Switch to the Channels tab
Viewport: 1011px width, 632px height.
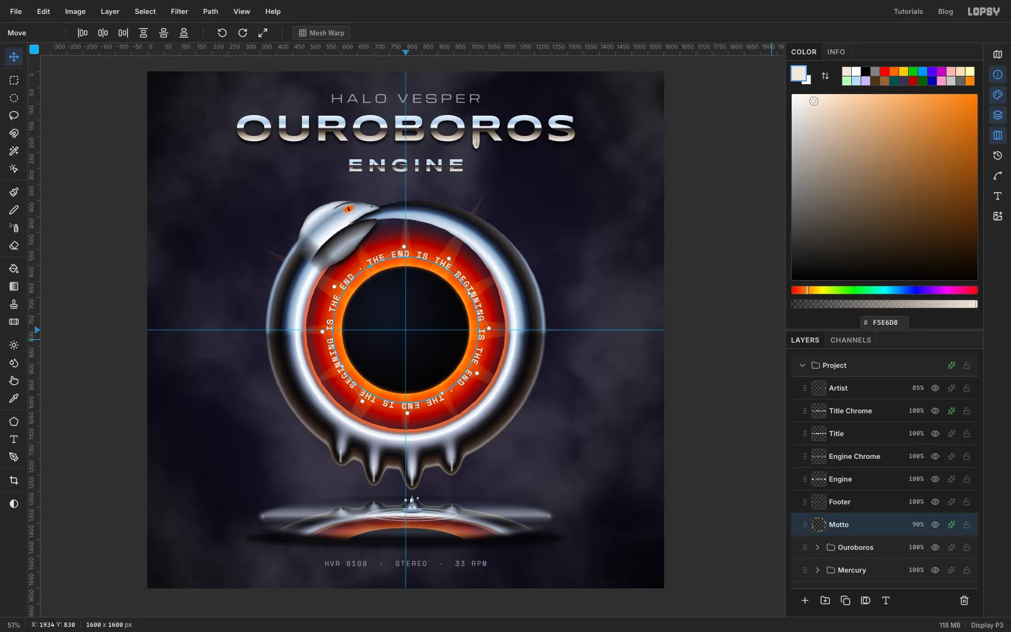pos(851,340)
